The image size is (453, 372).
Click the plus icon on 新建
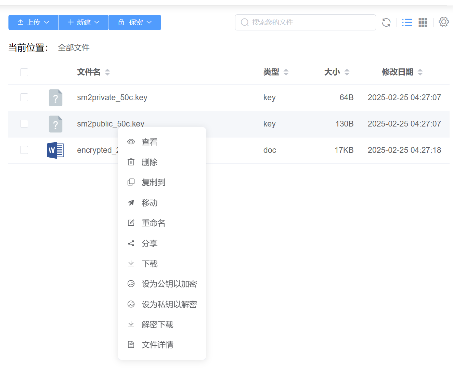tap(71, 22)
